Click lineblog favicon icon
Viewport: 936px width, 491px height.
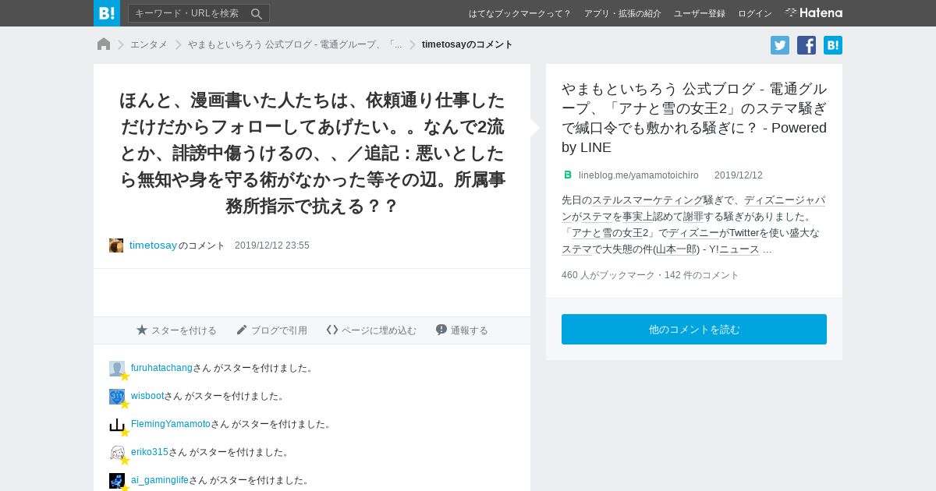[568, 175]
